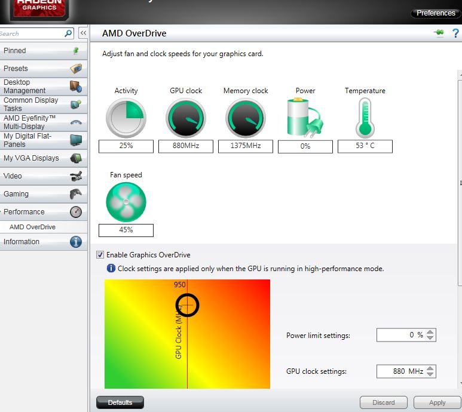The width and height of the screenshot is (462, 412).
Task: Click the Power limit settings field
Action: (x=400, y=335)
